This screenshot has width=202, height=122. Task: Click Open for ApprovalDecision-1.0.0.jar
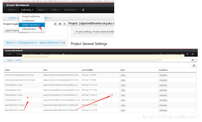tap(123, 110)
